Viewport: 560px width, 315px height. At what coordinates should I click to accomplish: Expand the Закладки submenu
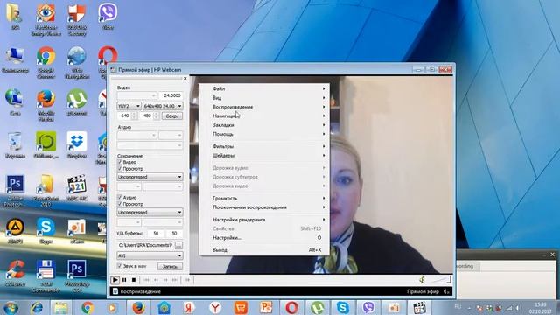(x=264, y=125)
